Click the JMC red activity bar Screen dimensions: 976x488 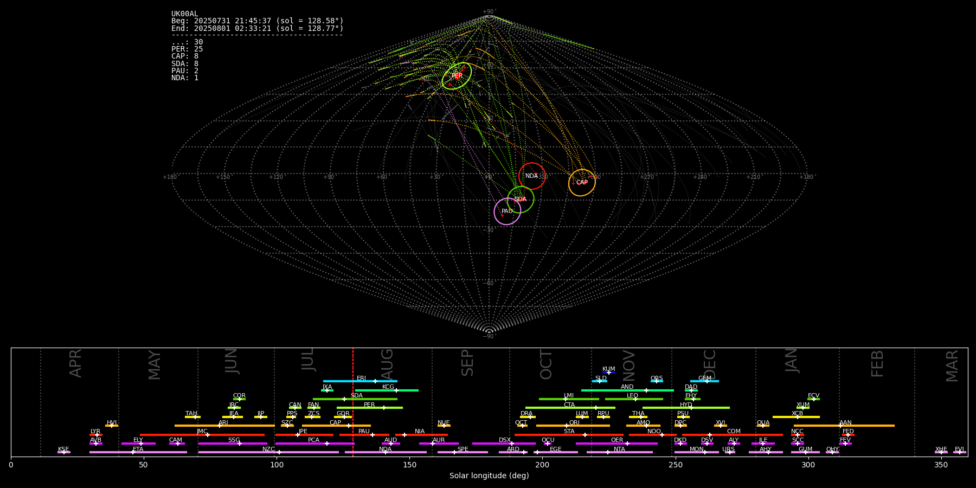coord(202,435)
